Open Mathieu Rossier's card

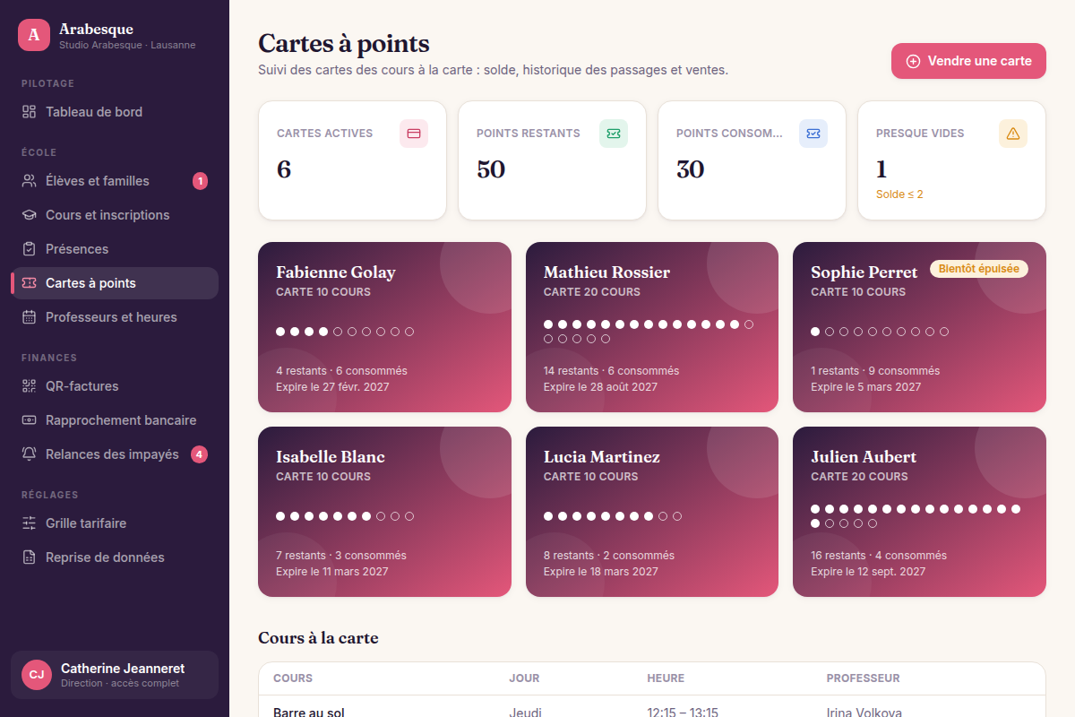[652, 327]
